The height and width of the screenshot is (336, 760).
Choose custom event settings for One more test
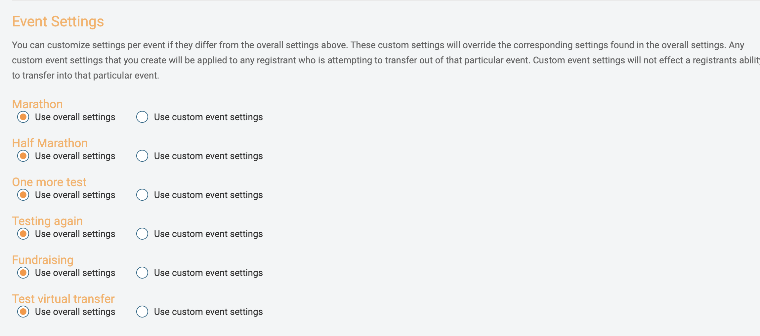(142, 195)
